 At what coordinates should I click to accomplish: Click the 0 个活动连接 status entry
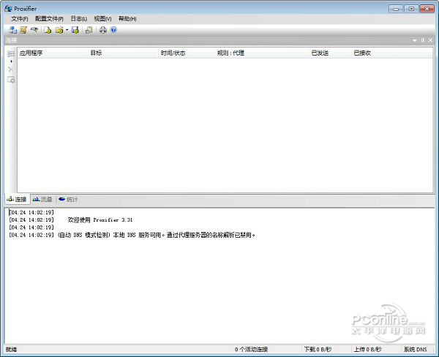[x=251, y=349]
